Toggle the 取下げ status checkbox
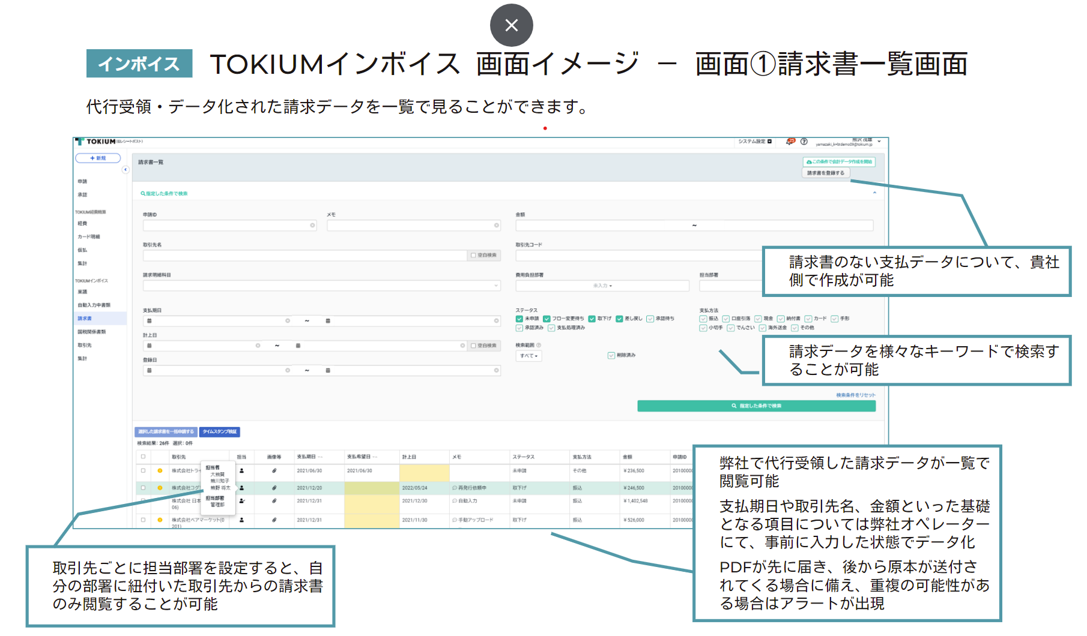 (592, 319)
